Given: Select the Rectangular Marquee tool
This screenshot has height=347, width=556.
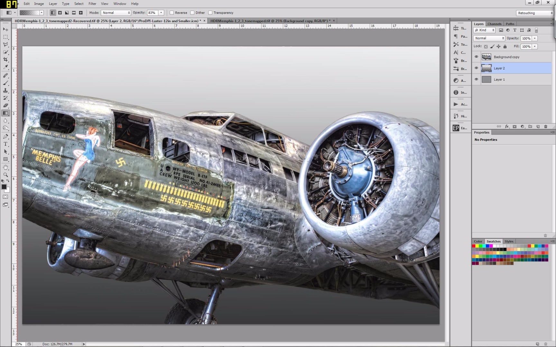Looking at the screenshot, I should click(x=5, y=37).
